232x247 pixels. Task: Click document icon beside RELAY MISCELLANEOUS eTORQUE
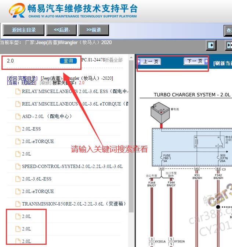pyautogui.click(x=18, y=104)
